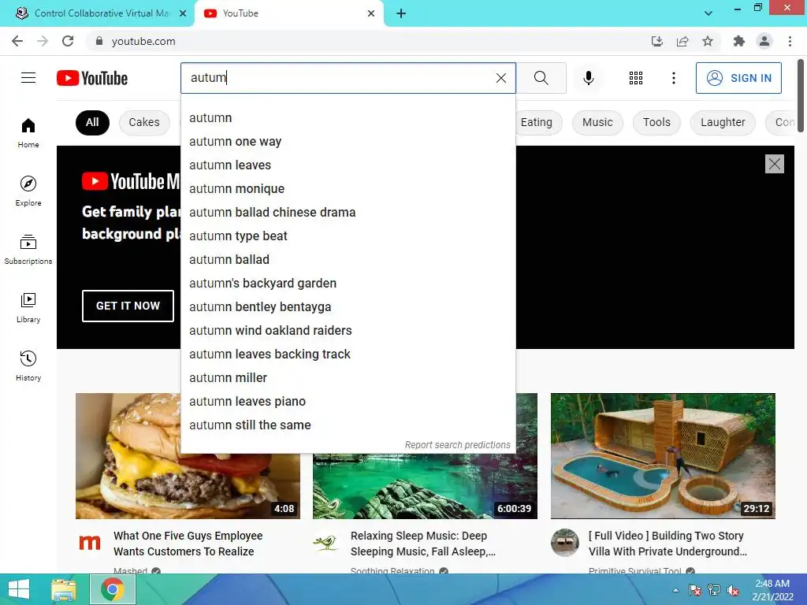Open Primitive Survival Tool channel avatar
Viewport: 807px width, 605px height.
pos(564,542)
